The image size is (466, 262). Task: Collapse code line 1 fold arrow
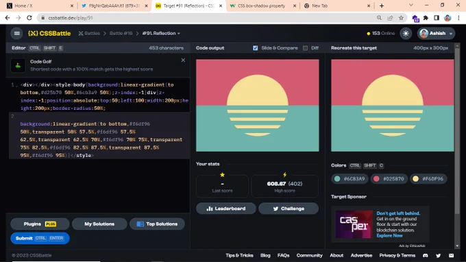coord(16,86)
